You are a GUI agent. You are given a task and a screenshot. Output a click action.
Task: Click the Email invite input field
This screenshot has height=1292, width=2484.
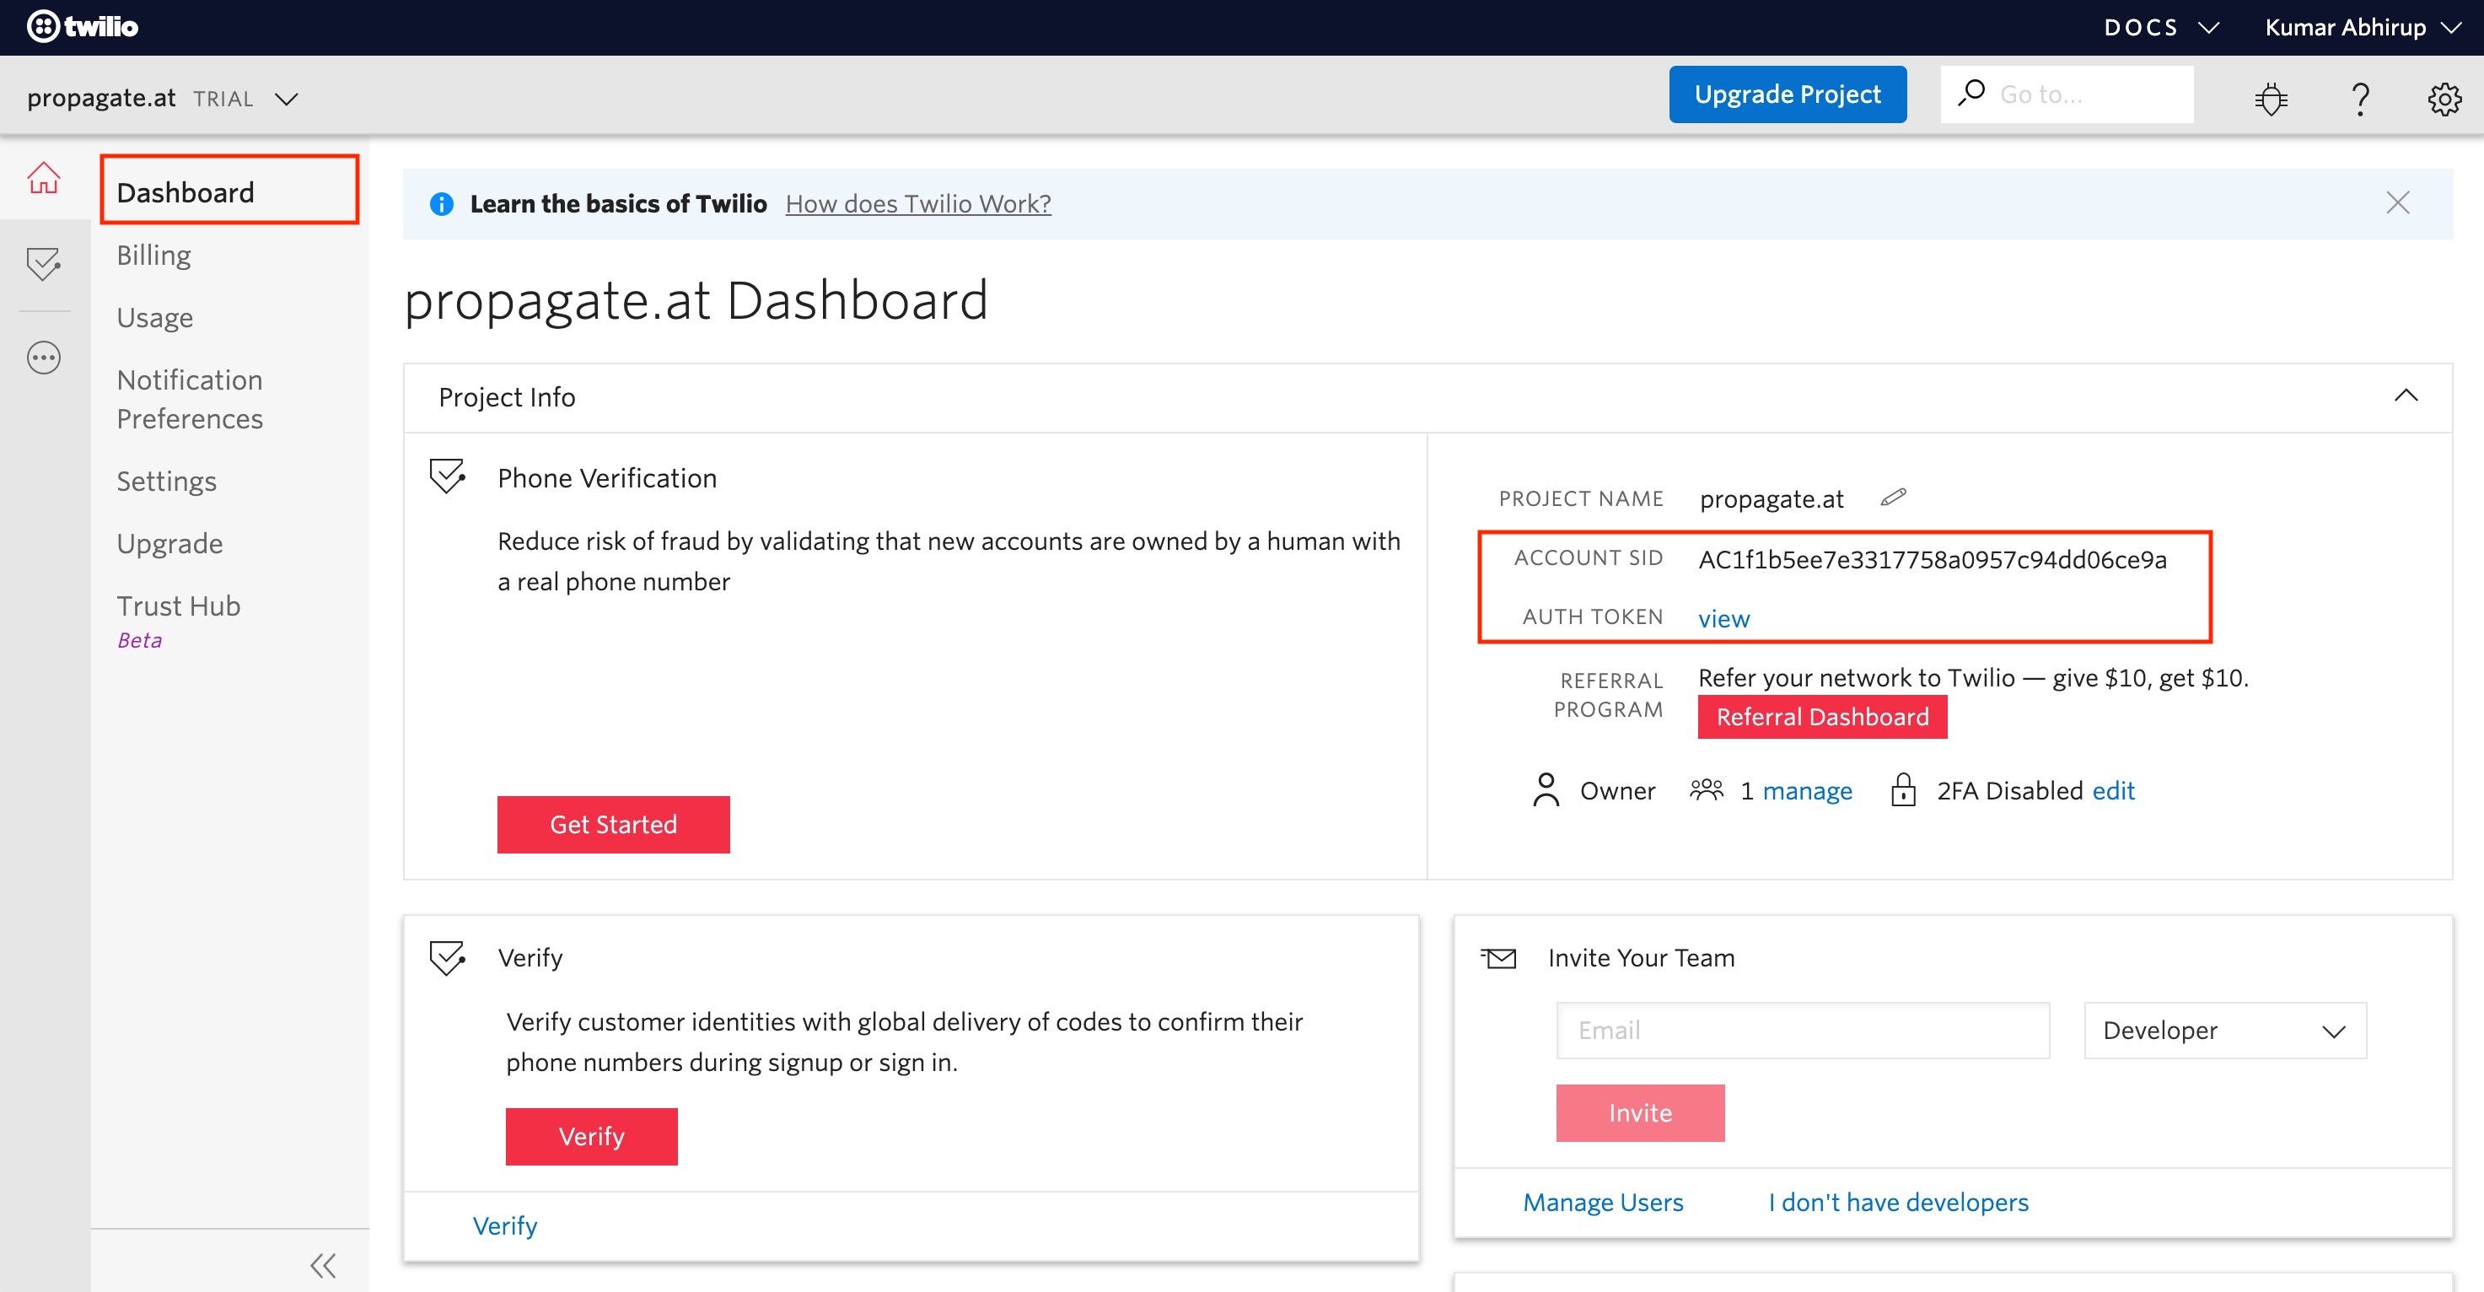tap(1801, 1031)
